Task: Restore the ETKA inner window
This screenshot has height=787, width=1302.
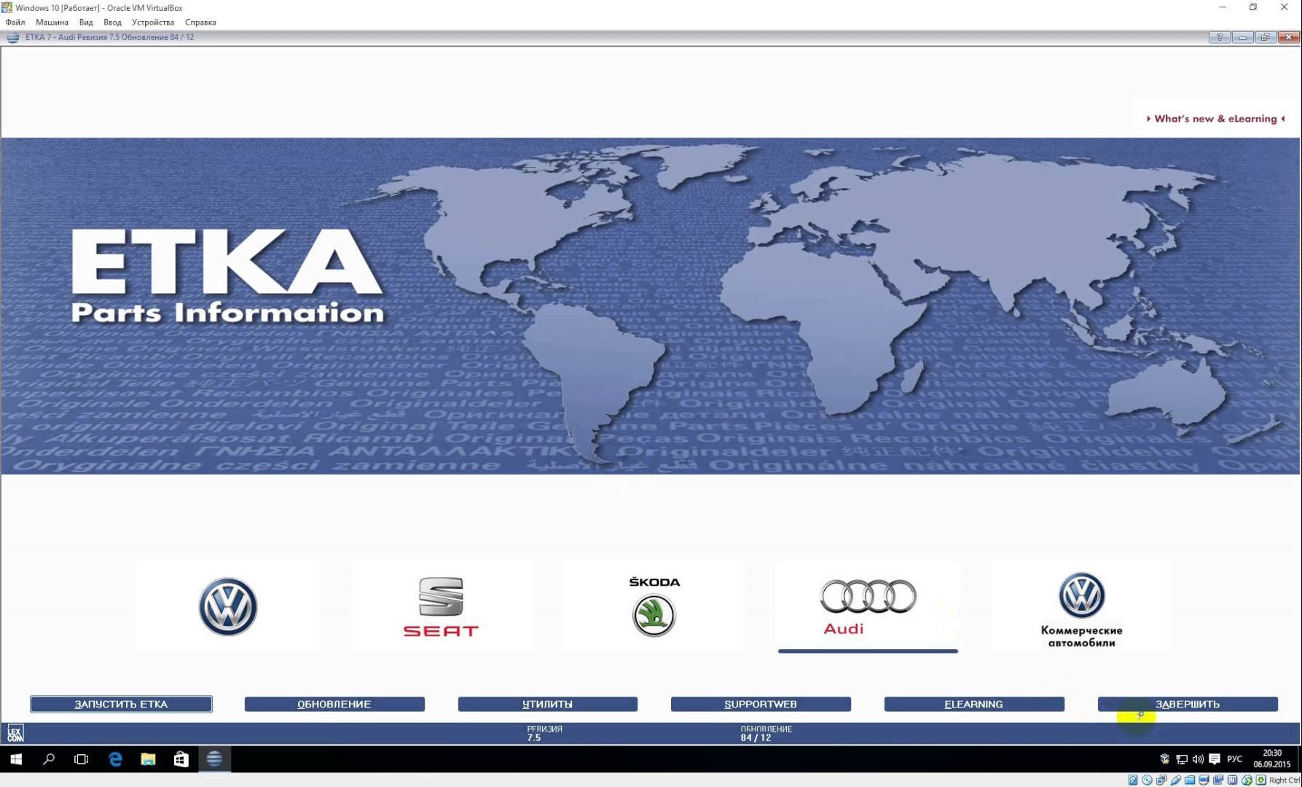Action: (x=1265, y=37)
